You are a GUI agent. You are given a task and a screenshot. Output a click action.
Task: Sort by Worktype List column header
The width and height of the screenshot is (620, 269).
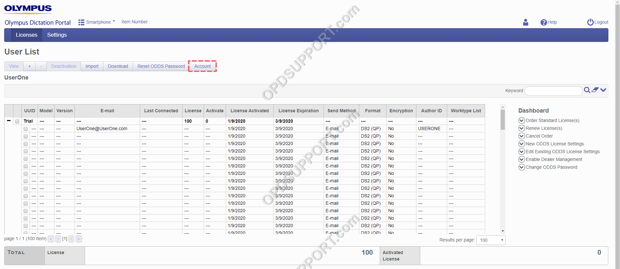coord(466,111)
